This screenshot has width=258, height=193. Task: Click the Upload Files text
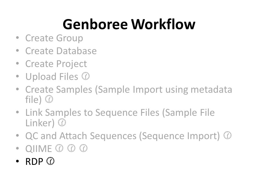coord(52,77)
